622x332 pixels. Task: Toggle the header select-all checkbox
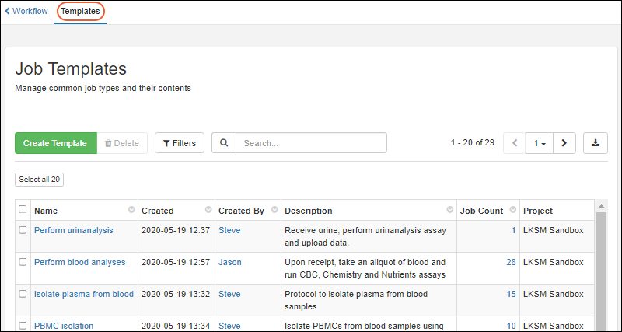[23, 210]
